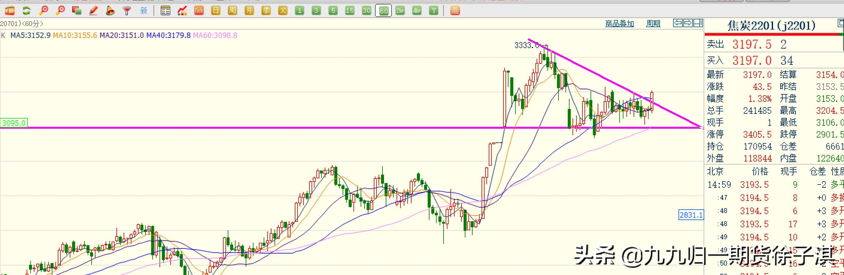Select the daily 日 period button

(215, 11)
